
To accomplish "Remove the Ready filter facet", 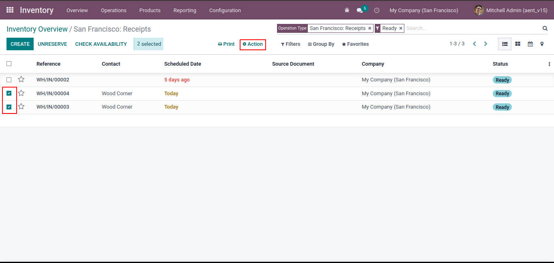I will tap(401, 28).
